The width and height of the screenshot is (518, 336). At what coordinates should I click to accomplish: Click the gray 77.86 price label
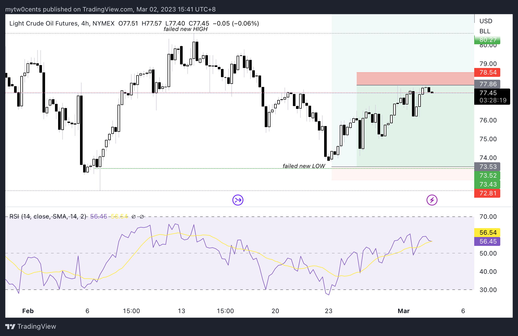(487, 84)
